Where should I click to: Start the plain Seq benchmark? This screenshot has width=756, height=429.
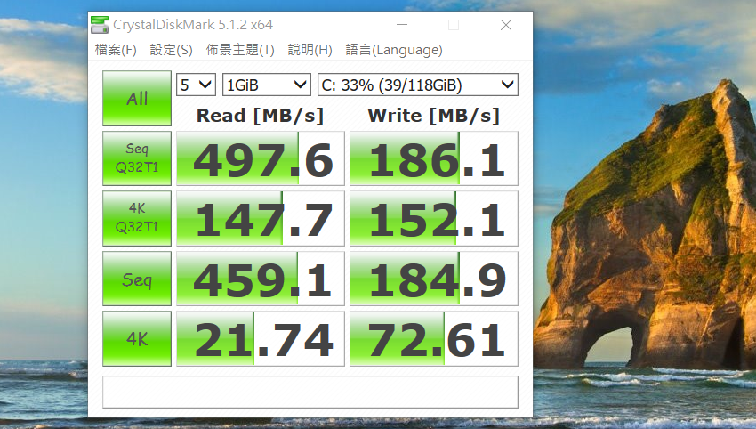pos(137,279)
